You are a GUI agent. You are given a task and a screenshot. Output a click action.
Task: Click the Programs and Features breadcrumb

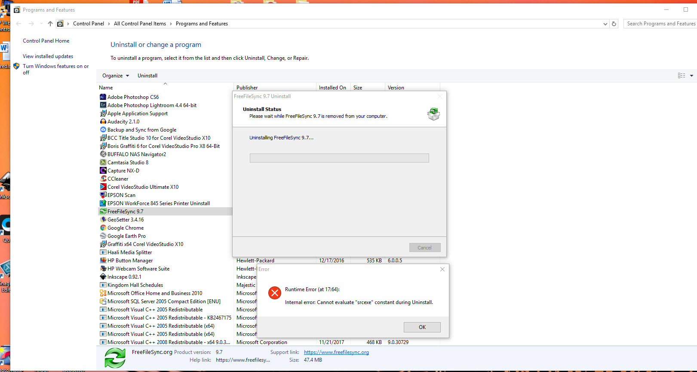[202, 24]
